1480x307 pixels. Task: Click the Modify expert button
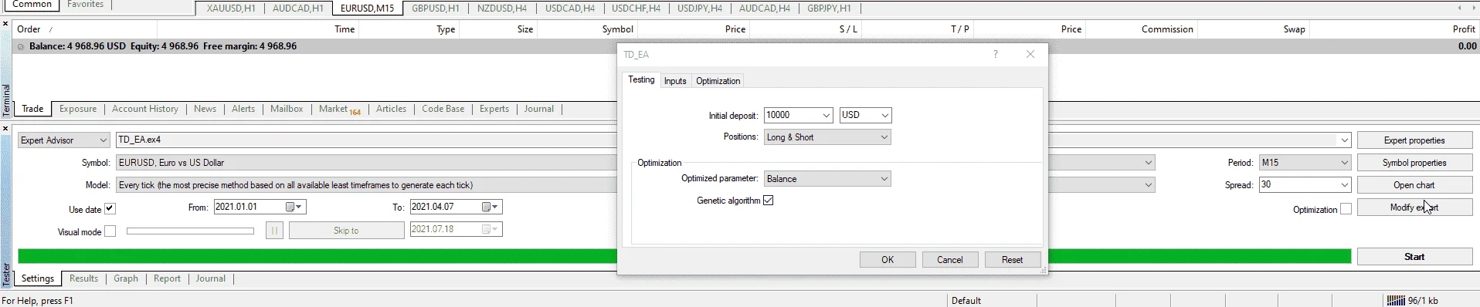click(x=1414, y=207)
